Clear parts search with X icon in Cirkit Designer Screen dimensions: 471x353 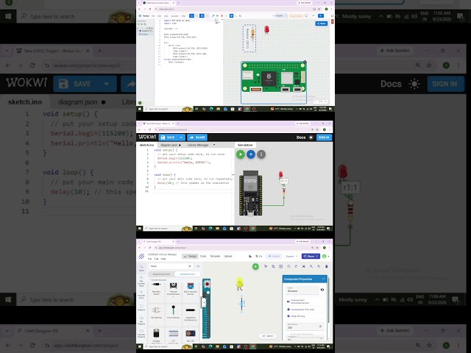coord(190,266)
